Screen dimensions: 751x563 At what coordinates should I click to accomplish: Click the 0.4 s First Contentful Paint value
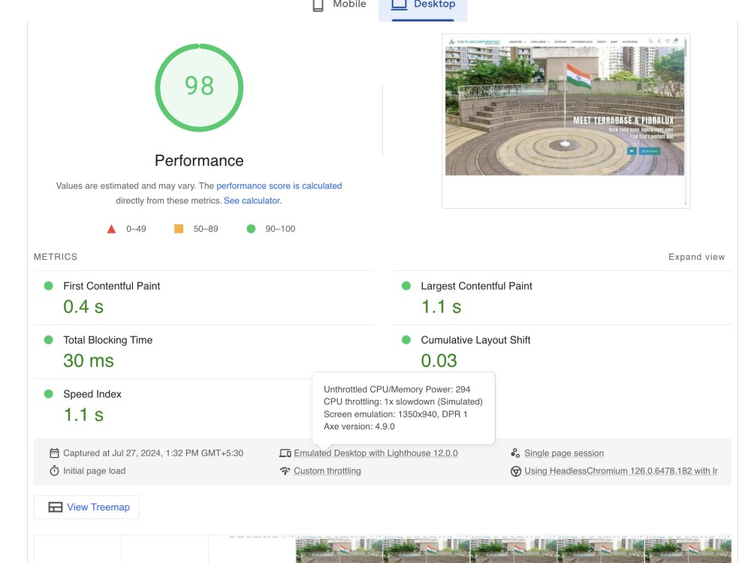83,307
